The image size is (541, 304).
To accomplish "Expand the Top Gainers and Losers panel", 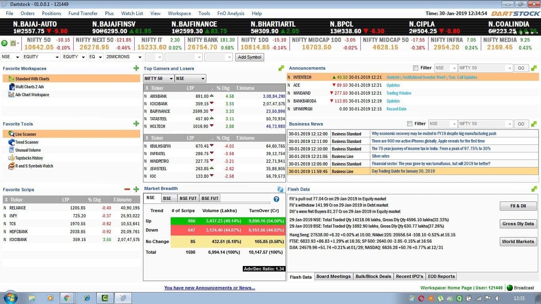I will tap(281, 68).
